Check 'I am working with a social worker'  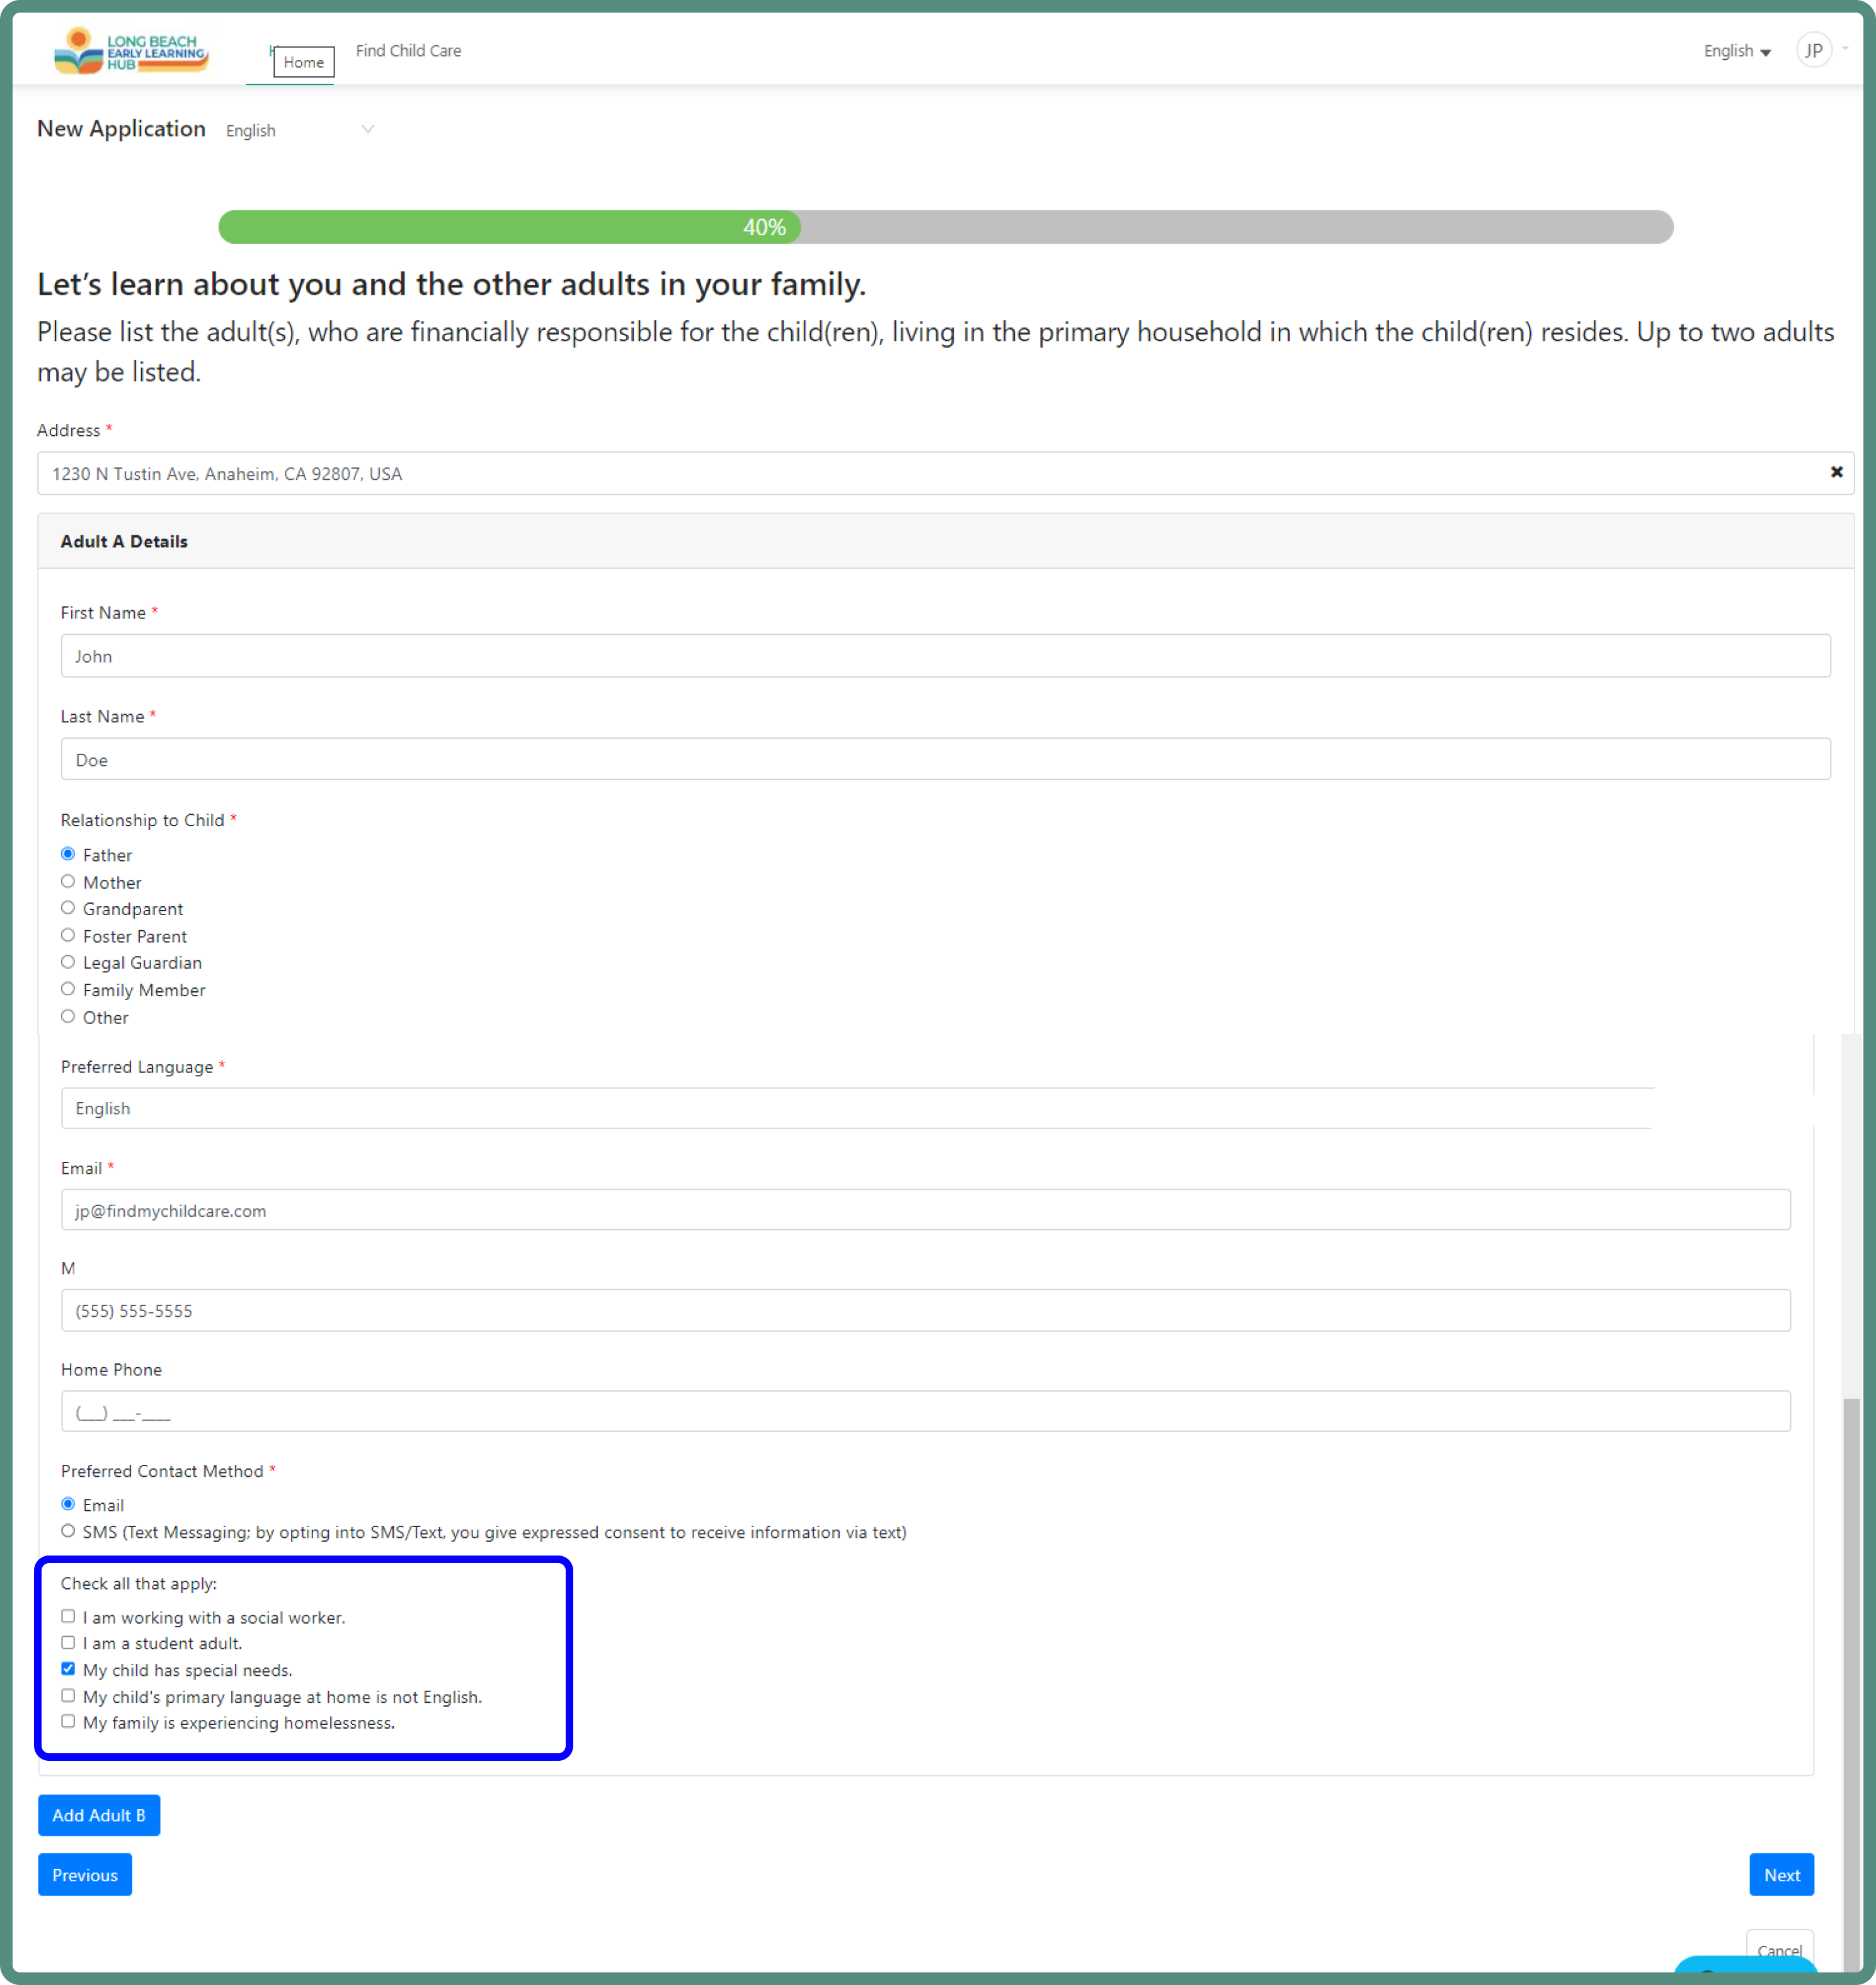(68, 1616)
